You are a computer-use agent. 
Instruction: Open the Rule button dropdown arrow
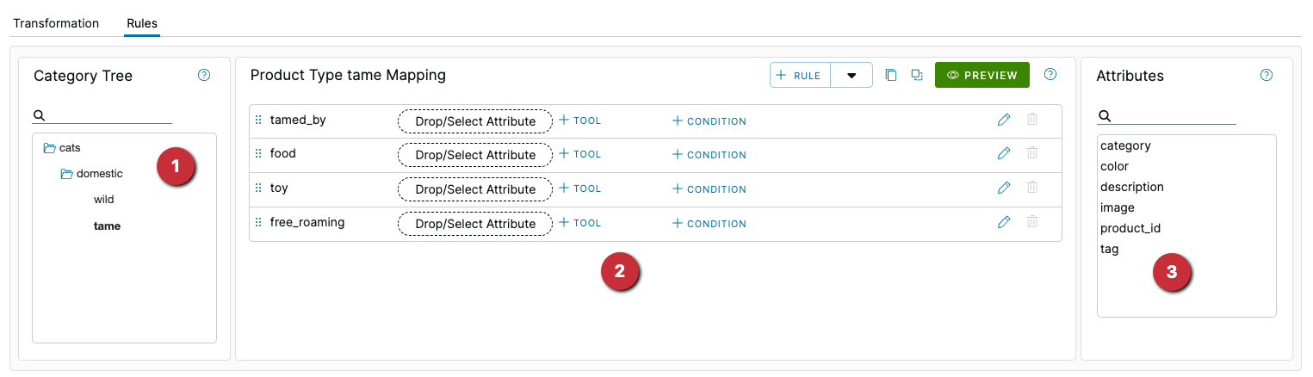852,76
